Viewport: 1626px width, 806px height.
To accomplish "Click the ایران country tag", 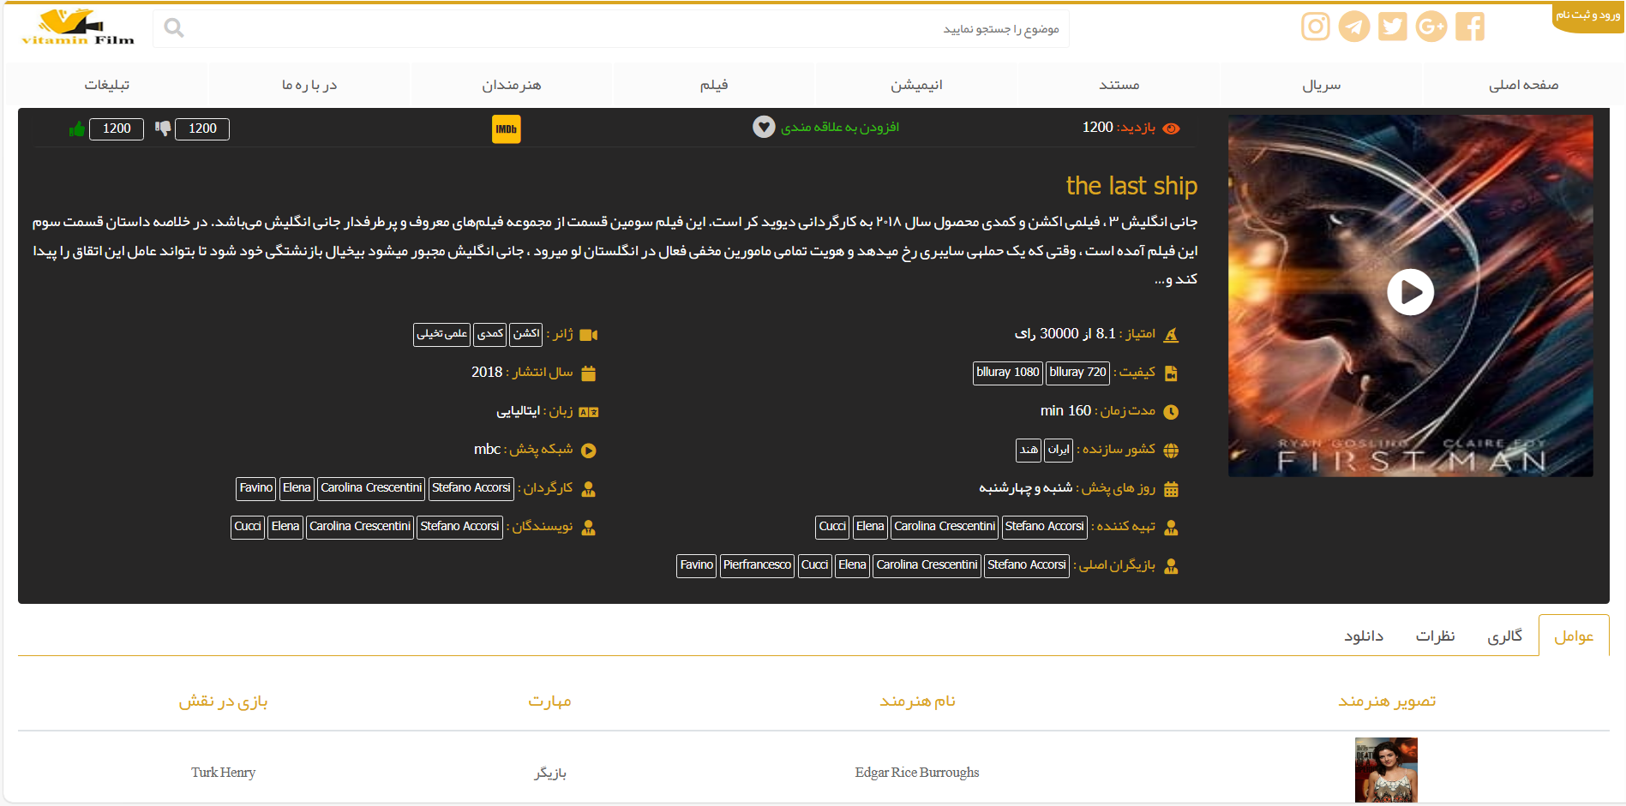I will tap(1059, 450).
